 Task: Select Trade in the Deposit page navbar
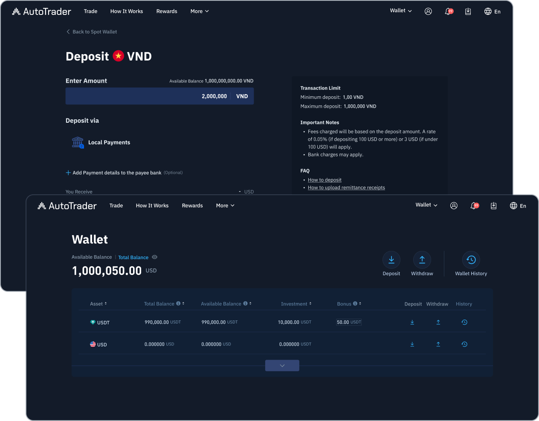click(90, 11)
